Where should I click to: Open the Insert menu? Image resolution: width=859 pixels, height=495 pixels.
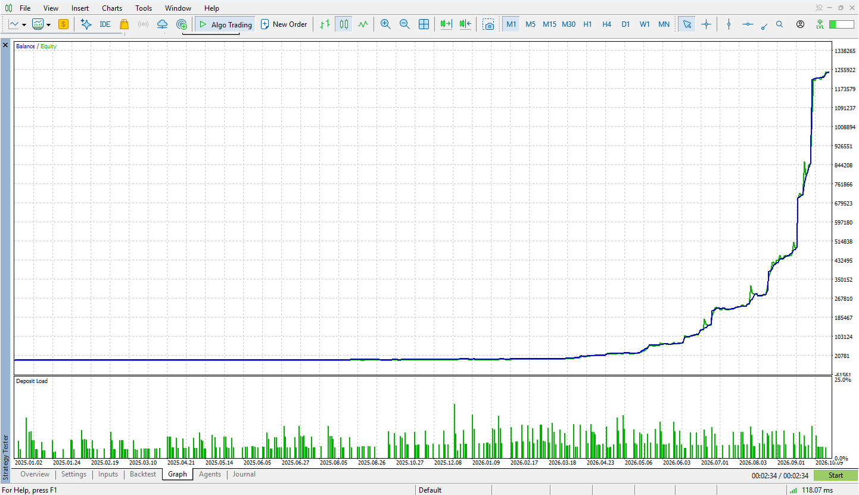tap(80, 8)
